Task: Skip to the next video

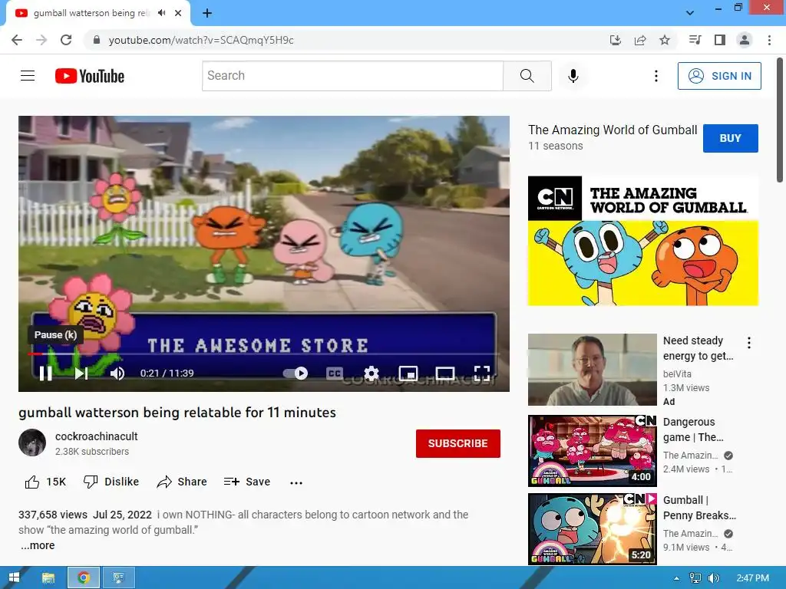Action: 81,373
